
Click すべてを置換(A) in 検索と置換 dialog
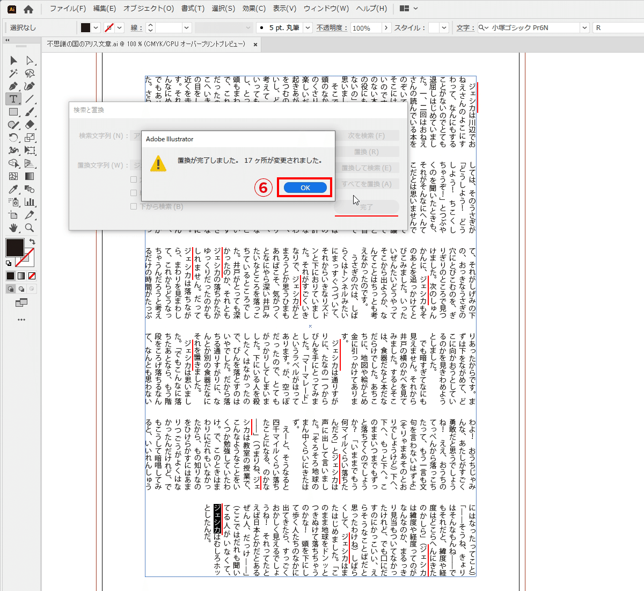[x=367, y=184]
